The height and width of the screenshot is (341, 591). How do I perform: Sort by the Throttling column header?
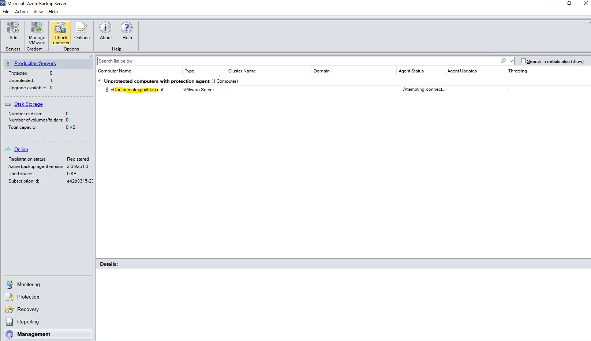[x=548, y=71]
